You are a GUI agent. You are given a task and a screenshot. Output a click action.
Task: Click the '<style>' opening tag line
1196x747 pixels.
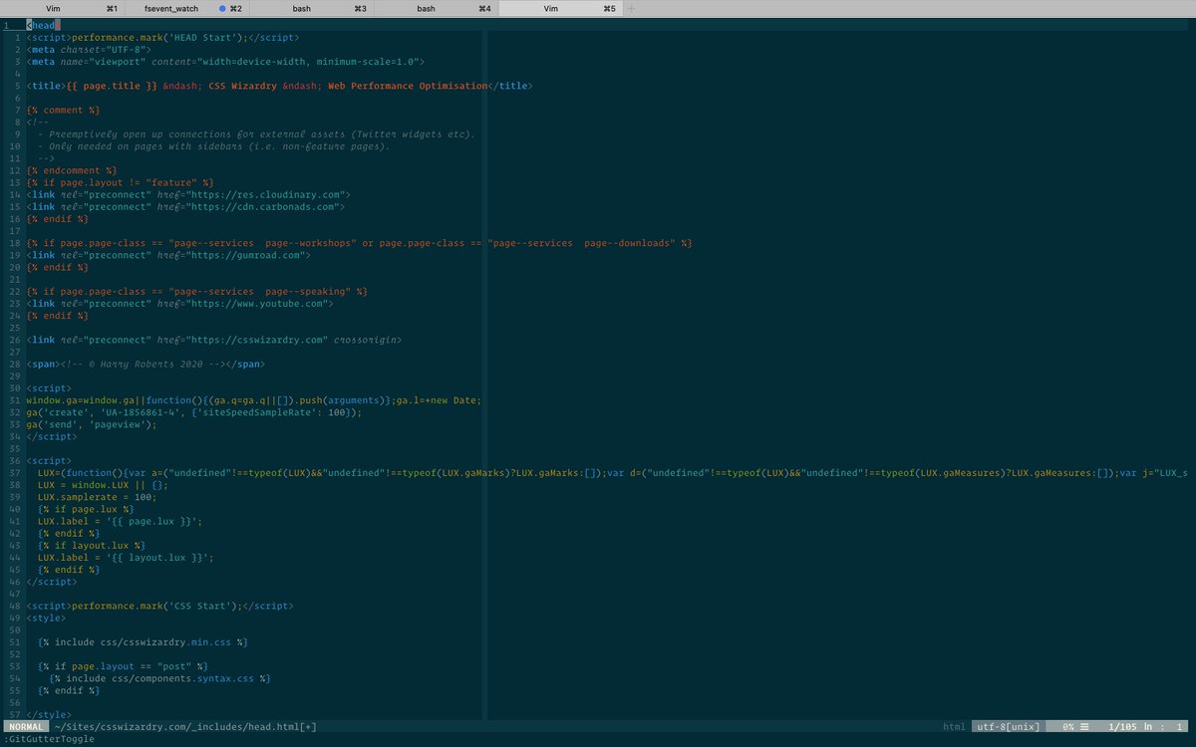[46, 618]
